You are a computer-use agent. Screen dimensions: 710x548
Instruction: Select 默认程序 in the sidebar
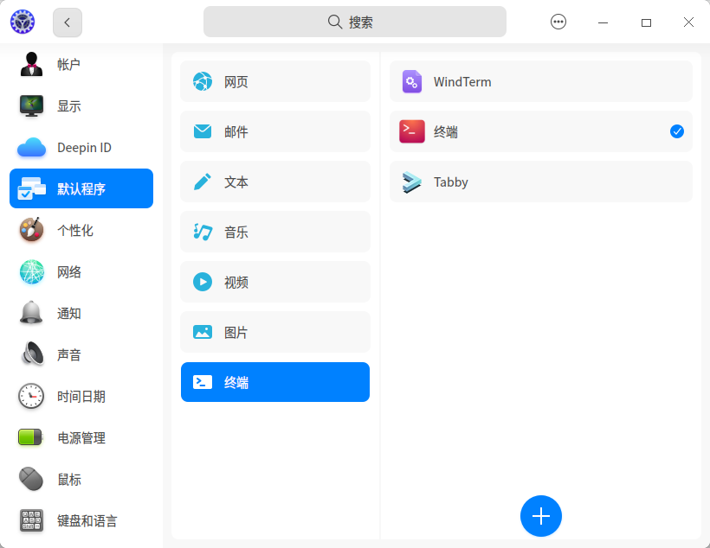81,188
